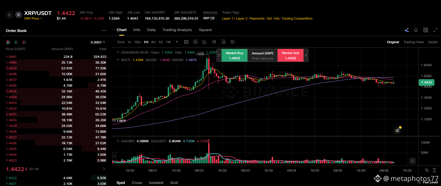This screenshot has height=186, width=441.
Task: Open Networks XRP (3) info
Action: coord(209,18)
